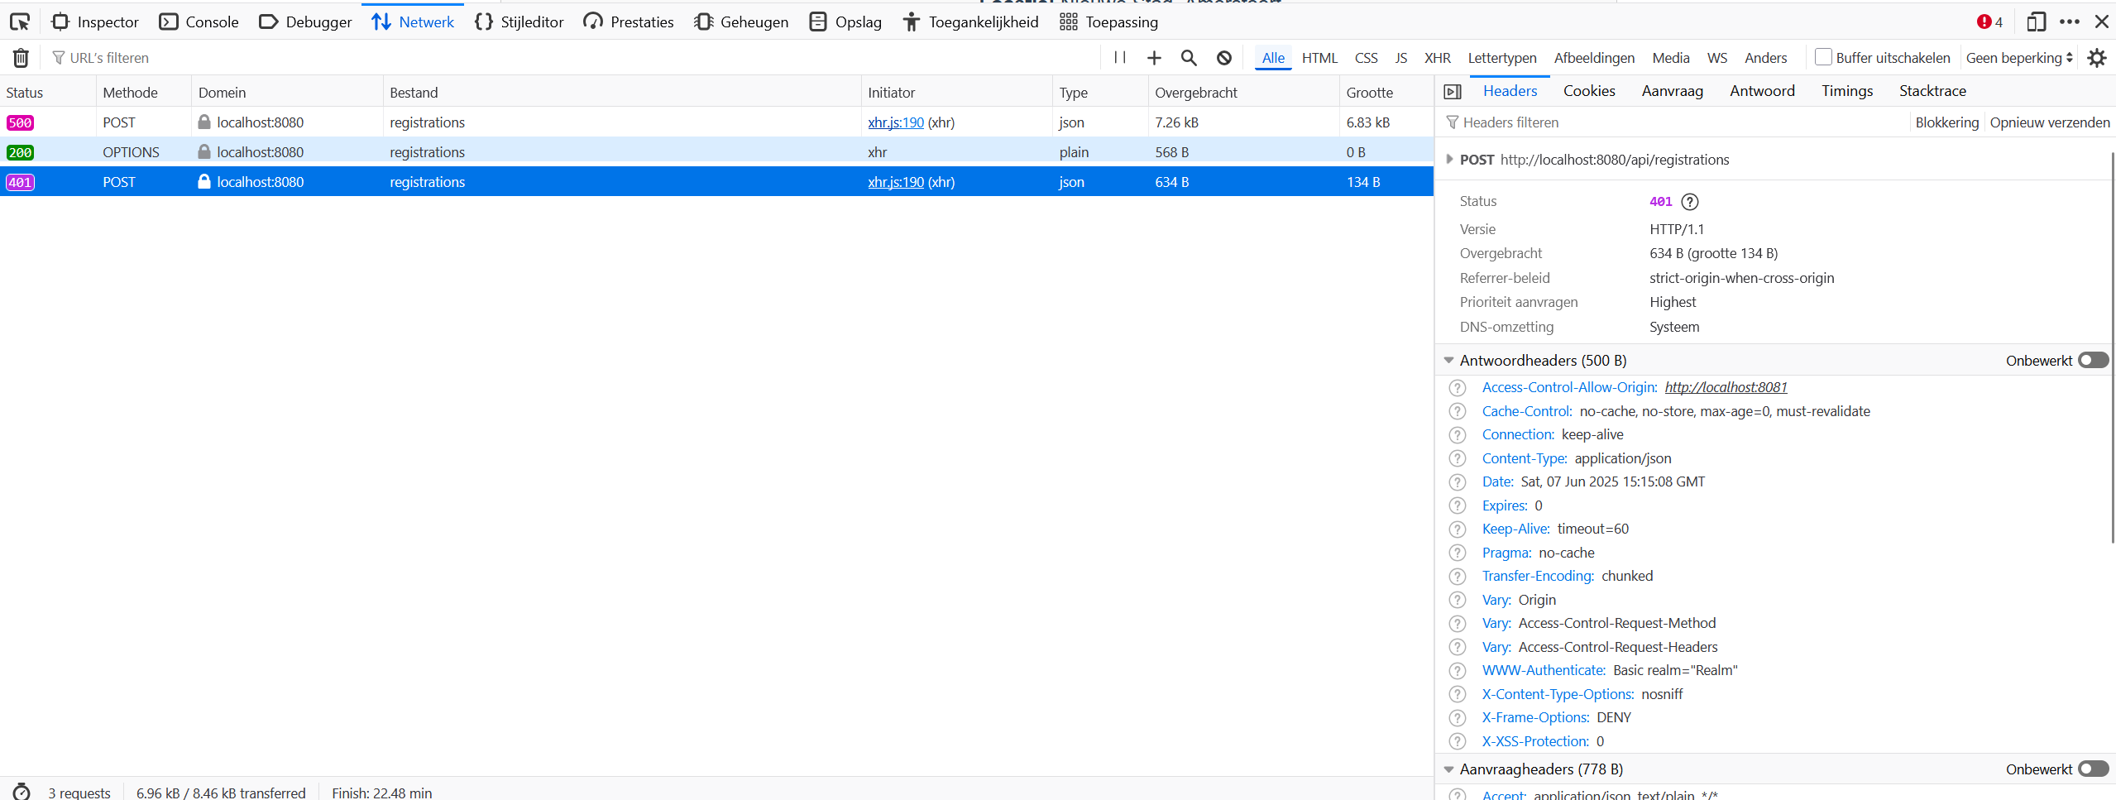Viewport: 2116px width, 800px height.
Task: Click the Opnieuw verzenden button
Action: (2050, 122)
